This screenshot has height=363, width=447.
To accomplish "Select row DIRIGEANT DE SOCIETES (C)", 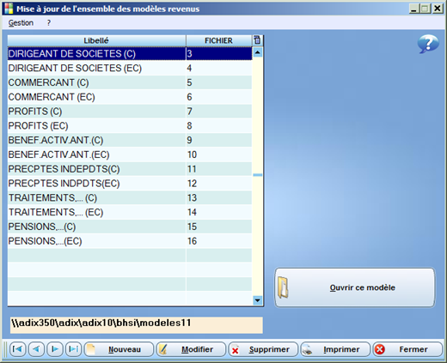I will point(130,53).
